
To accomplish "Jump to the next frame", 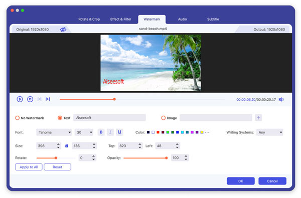I will point(48,99).
